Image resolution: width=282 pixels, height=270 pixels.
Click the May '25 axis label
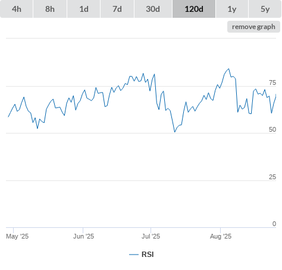click(x=17, y=236)
